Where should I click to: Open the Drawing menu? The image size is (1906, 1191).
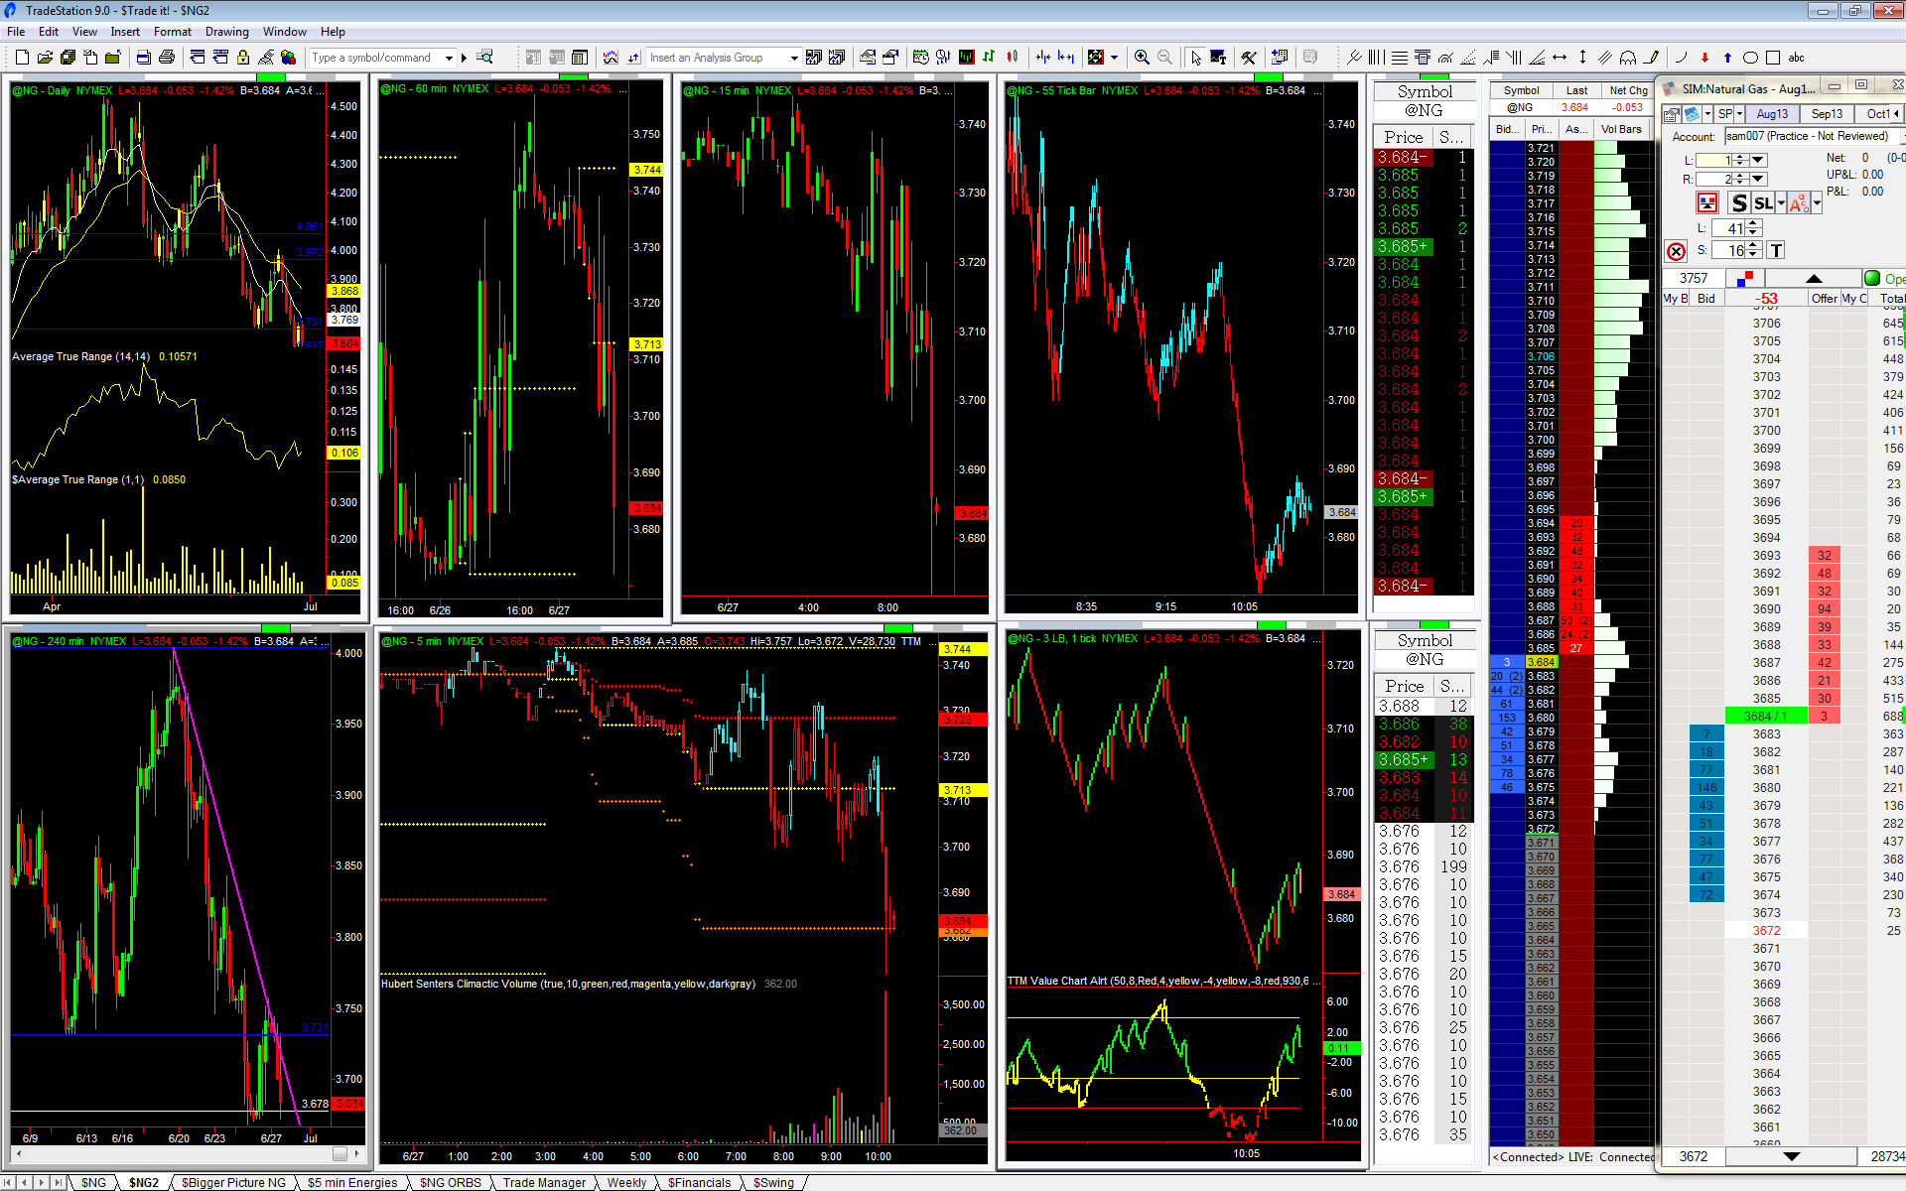pos(227,32)
